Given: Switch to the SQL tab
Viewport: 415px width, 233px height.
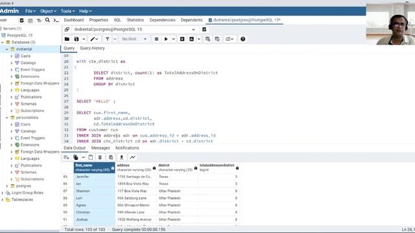Looking at the screenshot, I should click(x=117, y=20).
